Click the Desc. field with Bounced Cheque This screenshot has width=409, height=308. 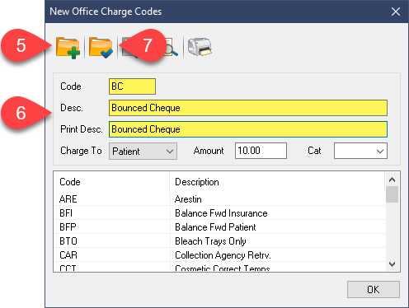click(248, 108)
